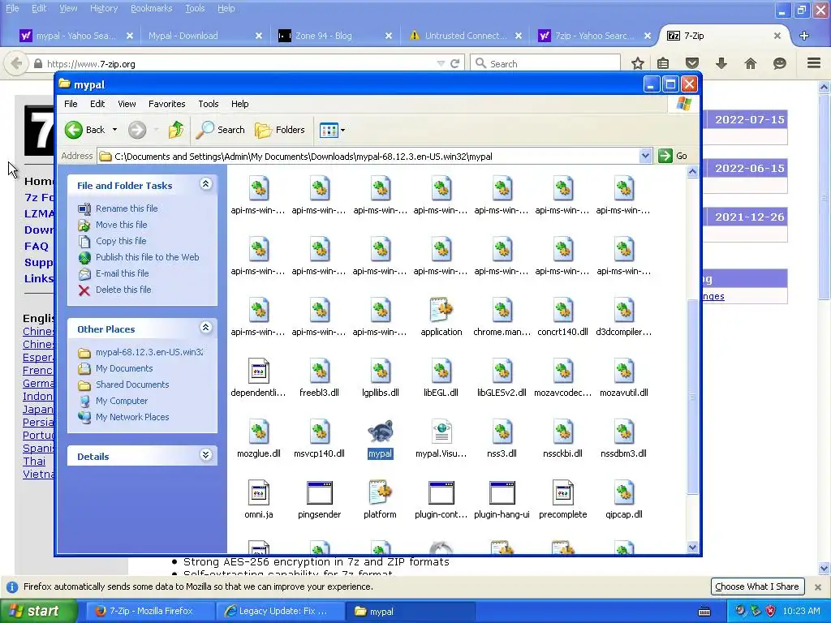Switch to the Untrusted Connection tab

tap(465, 36)
